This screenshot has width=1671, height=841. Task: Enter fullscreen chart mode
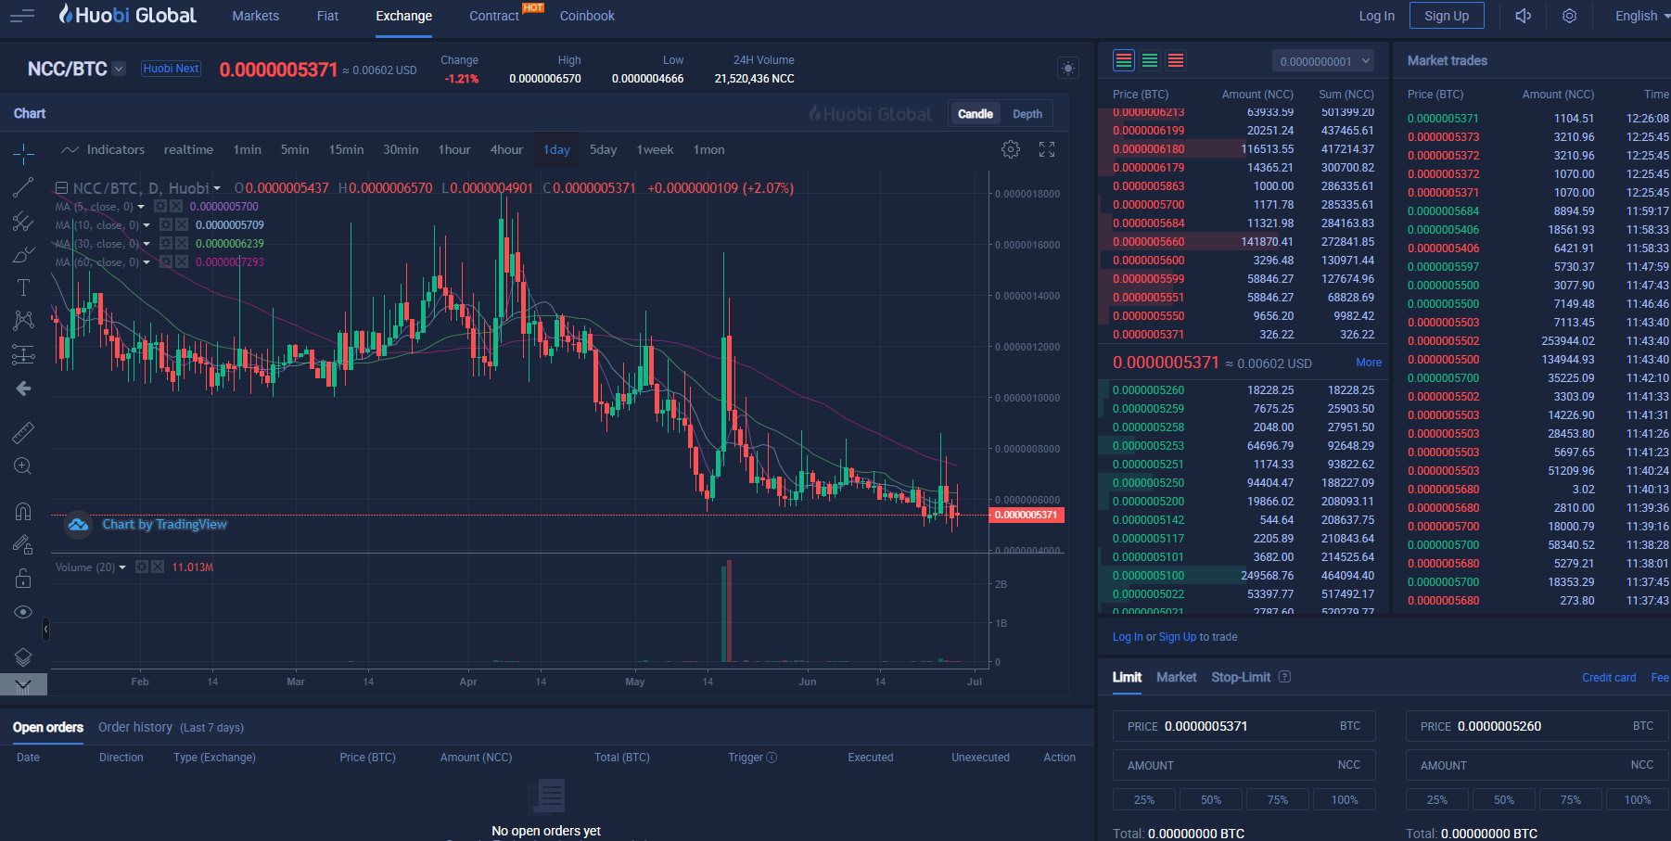tap(1047, 149)
